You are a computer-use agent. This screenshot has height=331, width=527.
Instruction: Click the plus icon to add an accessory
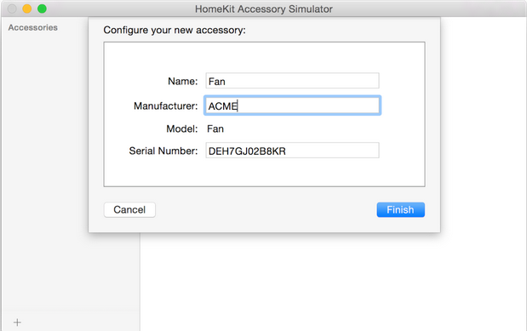[17, 322]
